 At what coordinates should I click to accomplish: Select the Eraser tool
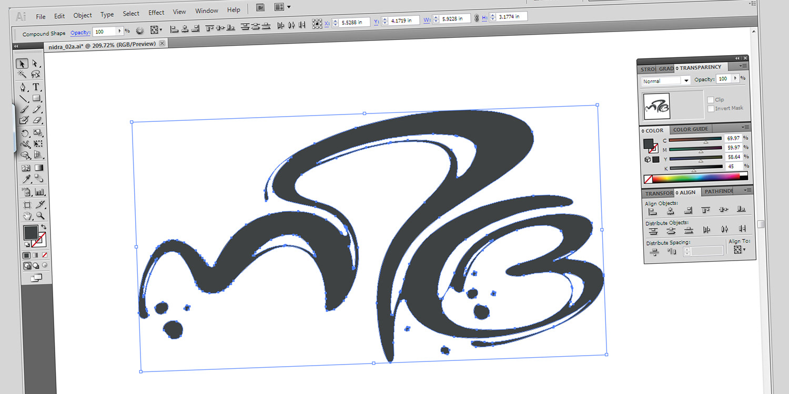(37, 120)
